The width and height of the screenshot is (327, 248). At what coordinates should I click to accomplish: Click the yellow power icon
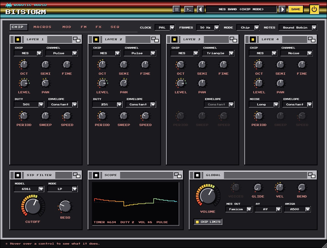coord(314,9)
